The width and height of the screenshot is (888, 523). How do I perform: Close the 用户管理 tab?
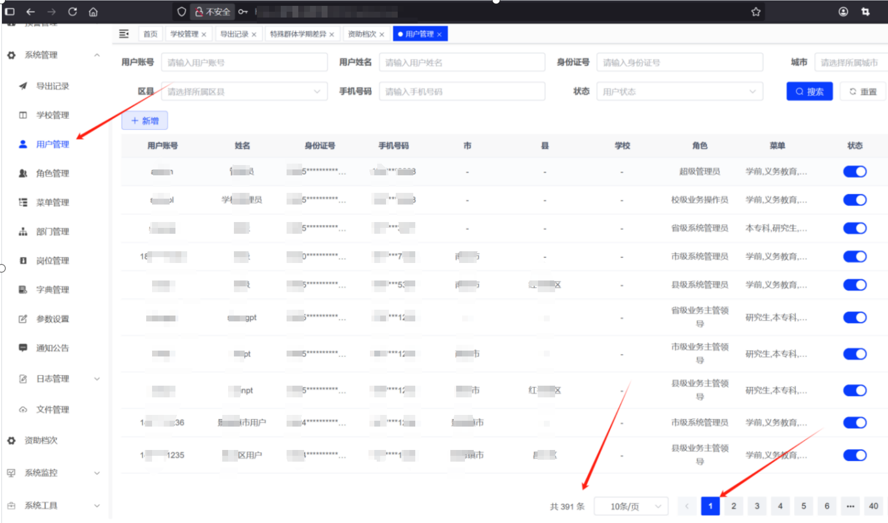coord(439,34)
